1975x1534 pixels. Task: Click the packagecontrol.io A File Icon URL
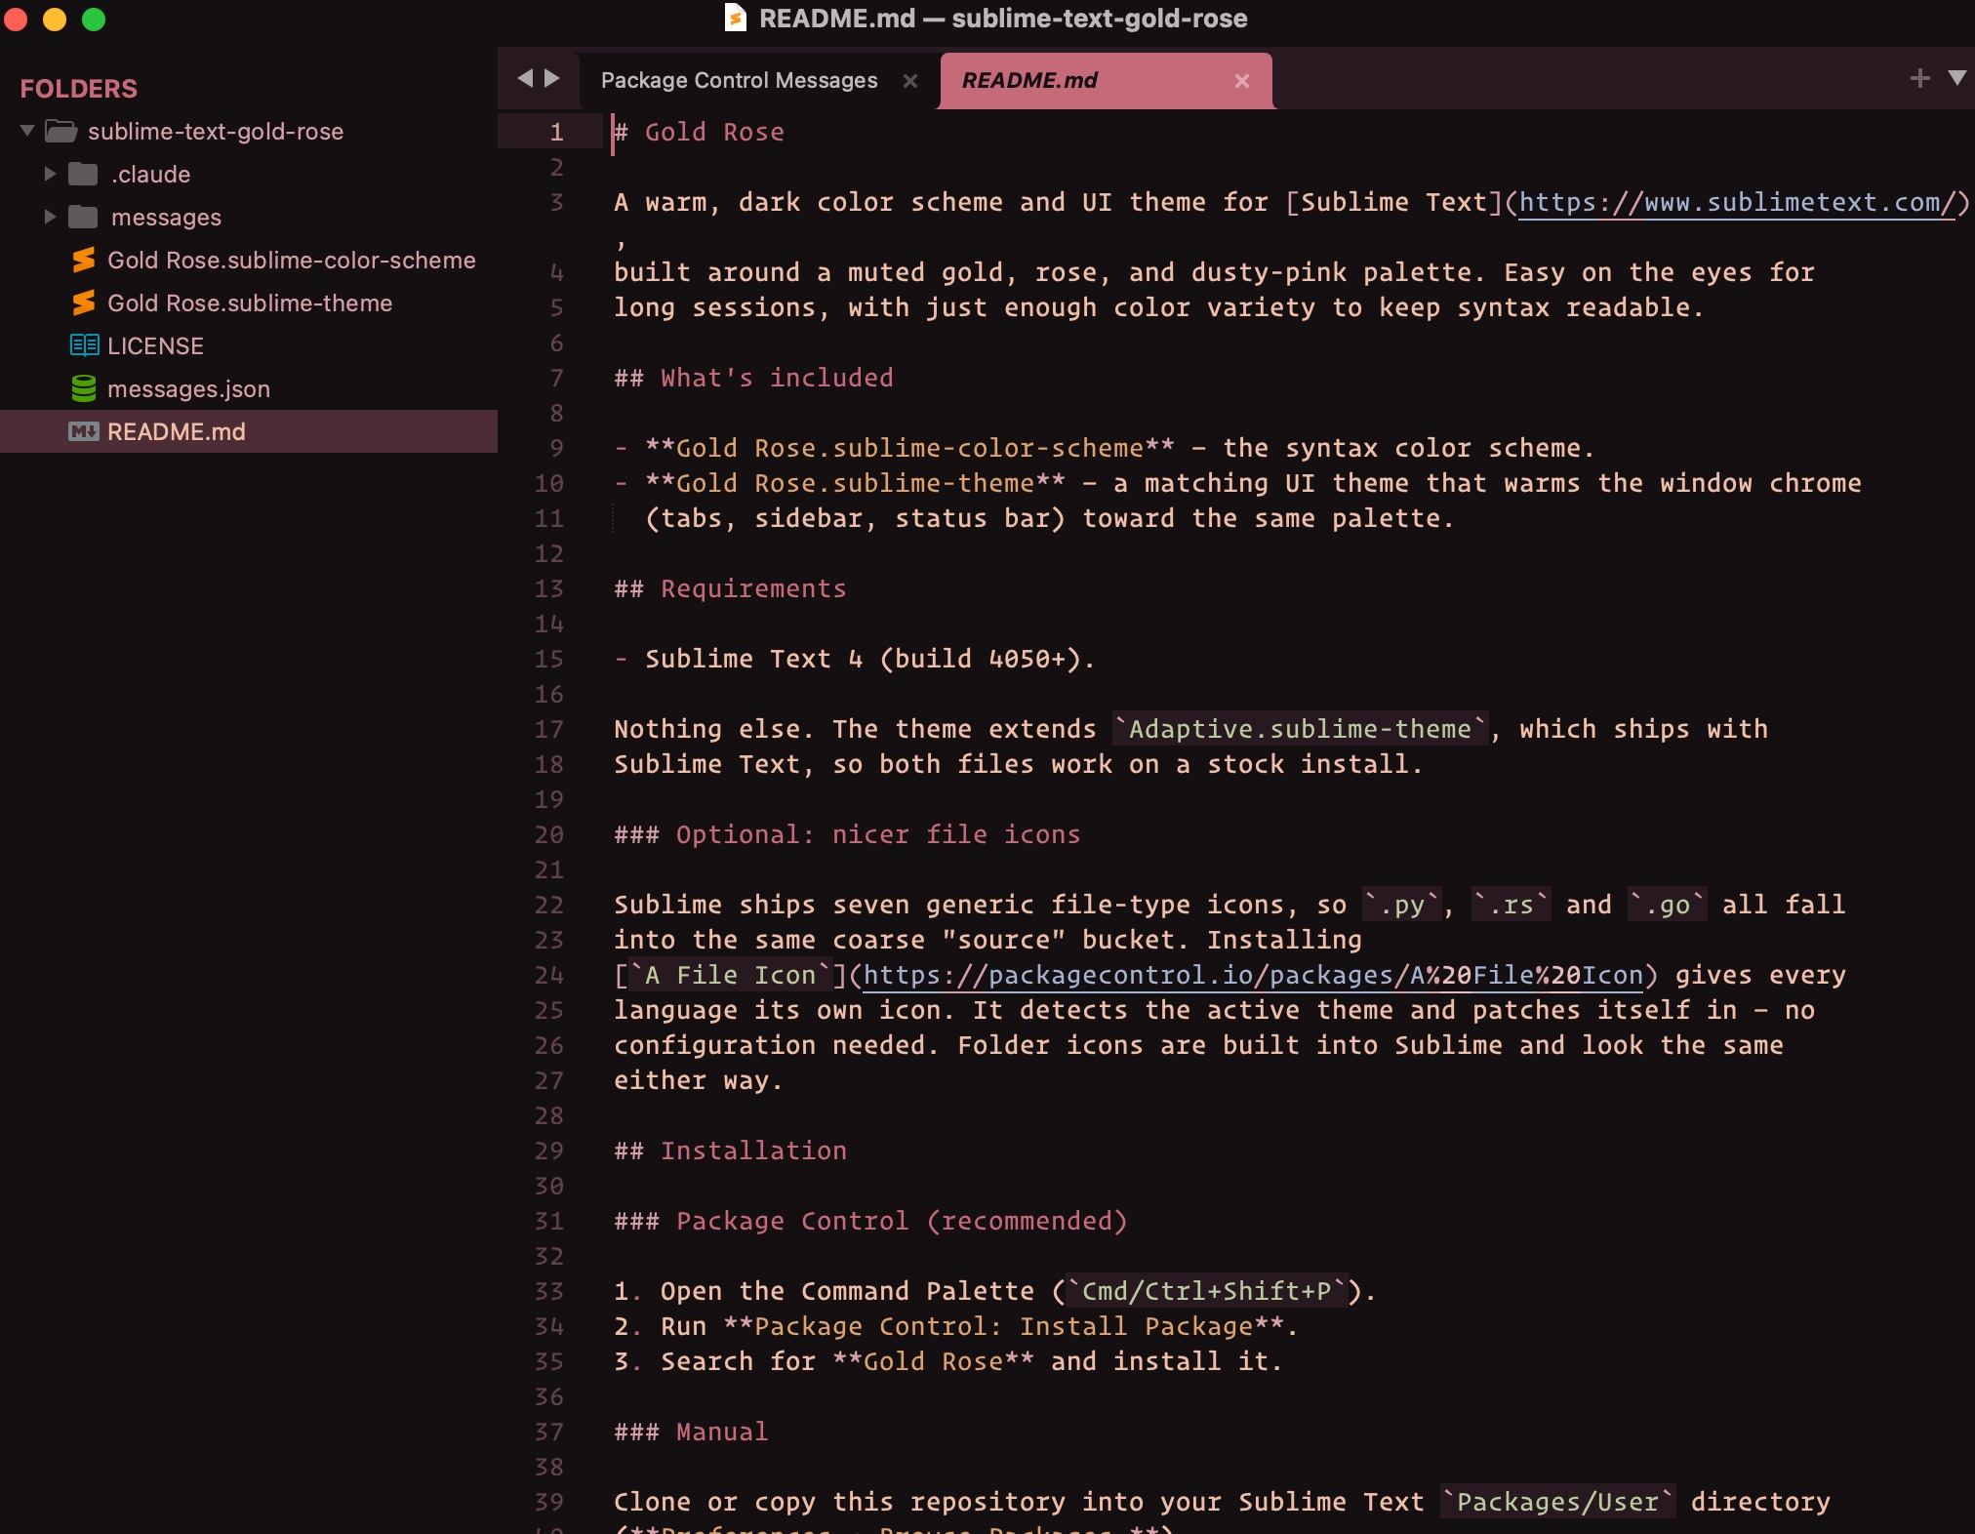tap(1254, 975)
